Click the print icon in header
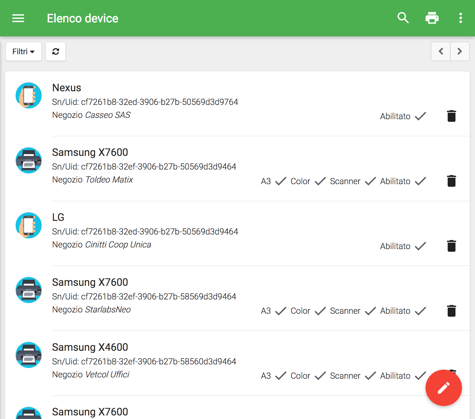475x419 pixels. [432, 18]
